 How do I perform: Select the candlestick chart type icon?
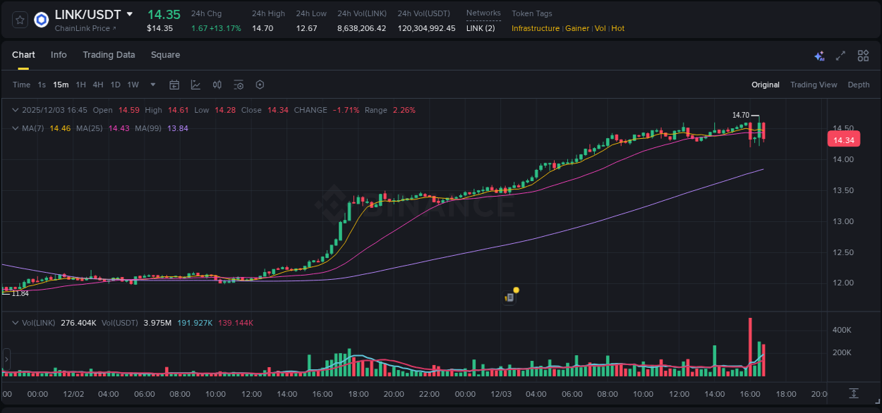(217, 85)
